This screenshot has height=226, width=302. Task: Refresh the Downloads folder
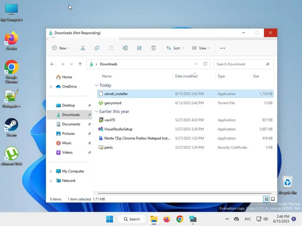point(205,64)
